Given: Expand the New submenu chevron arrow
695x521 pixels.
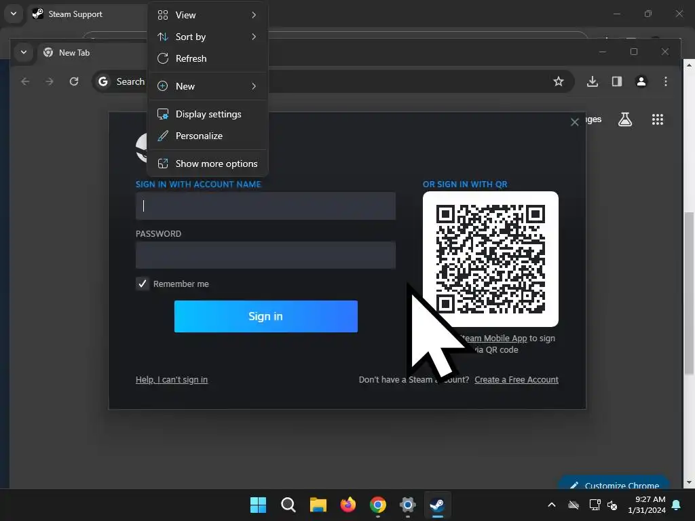Looking at the screenshot, I should [x=254, y=86].
